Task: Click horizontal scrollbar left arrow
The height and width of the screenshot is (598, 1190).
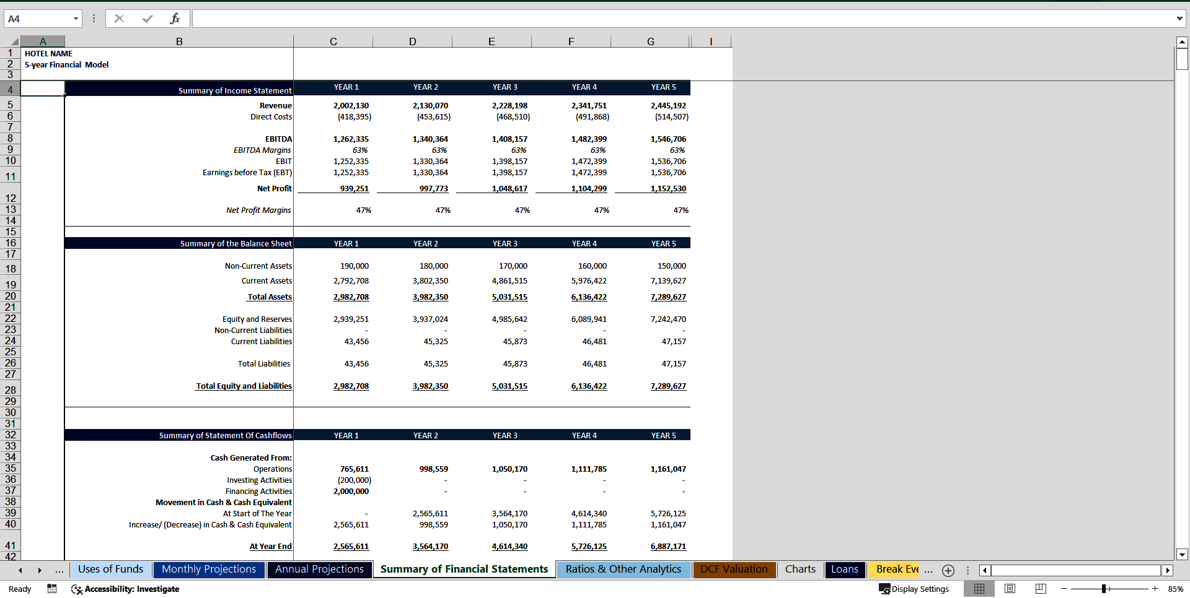Action: tap(985, 570)
